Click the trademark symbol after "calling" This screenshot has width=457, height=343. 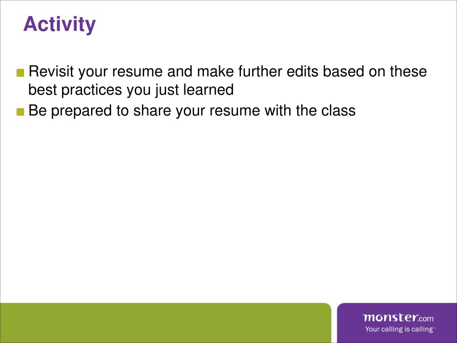(x=435, y=327)
